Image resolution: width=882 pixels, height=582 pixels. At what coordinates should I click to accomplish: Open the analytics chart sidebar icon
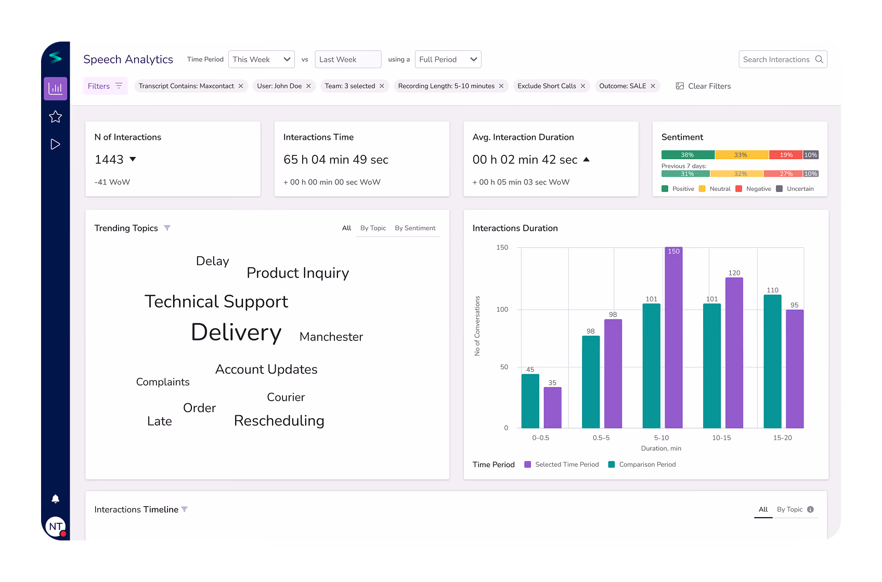pyautogui.click(x=56, y=89)
